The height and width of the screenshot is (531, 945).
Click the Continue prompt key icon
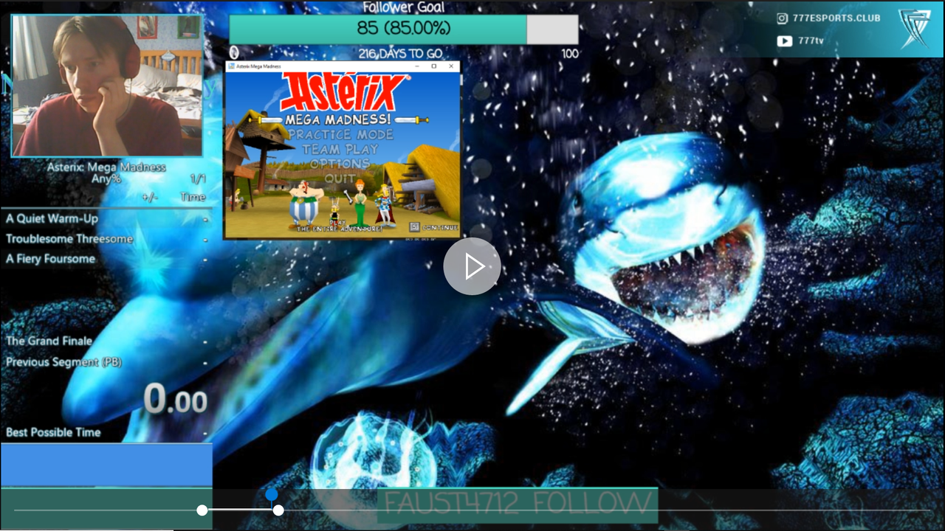point(415,227)
